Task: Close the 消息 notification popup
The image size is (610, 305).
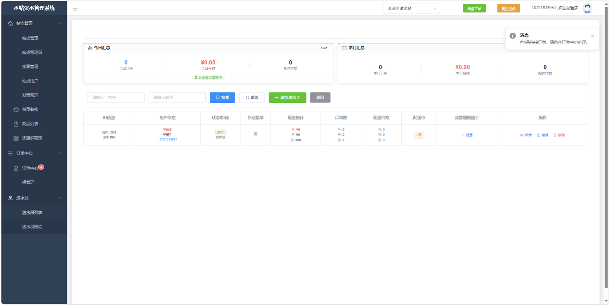Action: [x=592, y=36]
